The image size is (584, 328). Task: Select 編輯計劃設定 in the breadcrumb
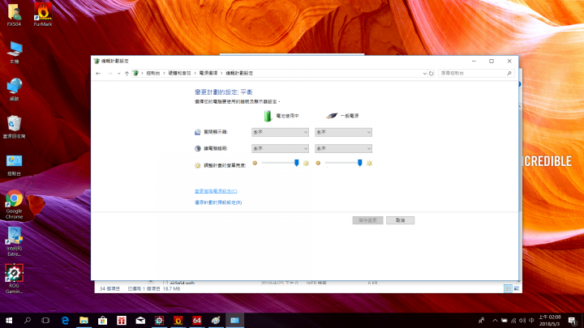(239, 73)
